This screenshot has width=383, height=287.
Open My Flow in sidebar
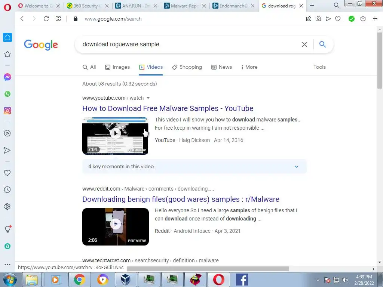click(7, 150)
